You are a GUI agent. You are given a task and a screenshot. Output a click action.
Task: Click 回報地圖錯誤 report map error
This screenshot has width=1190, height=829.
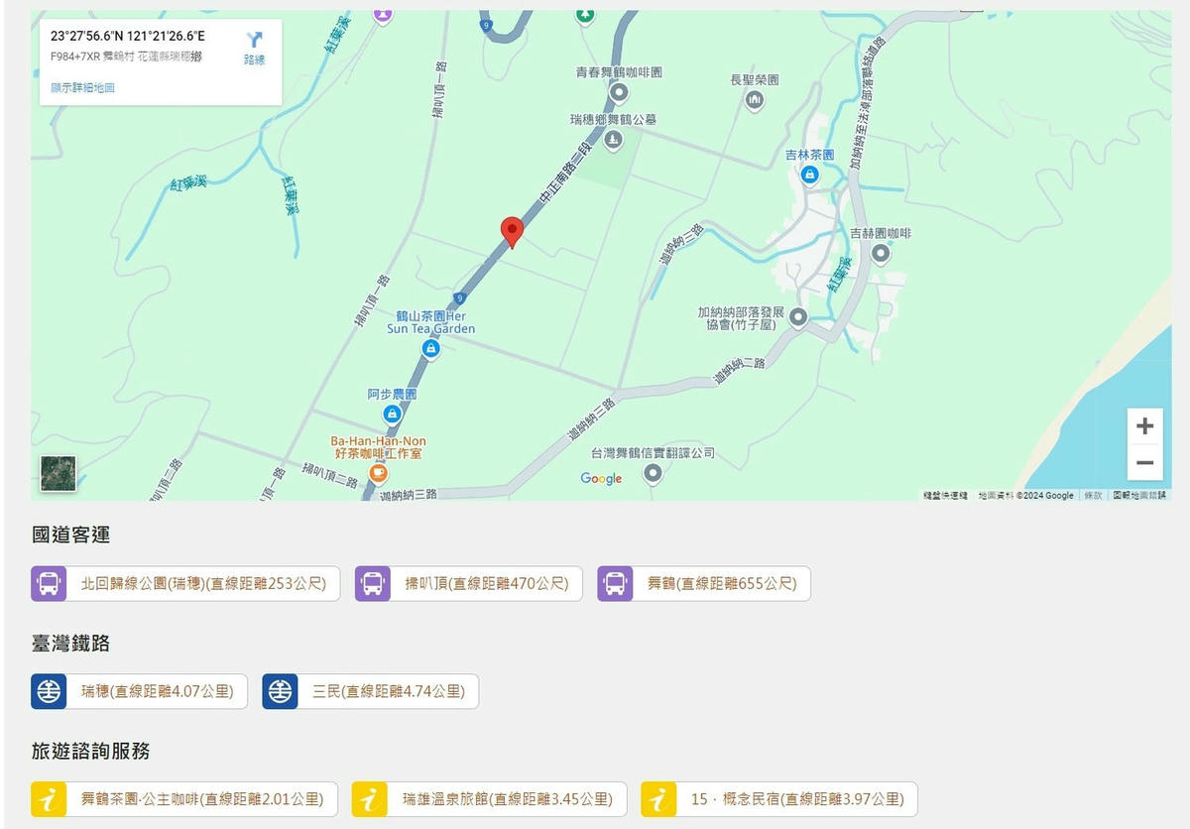pos(1138,495)
